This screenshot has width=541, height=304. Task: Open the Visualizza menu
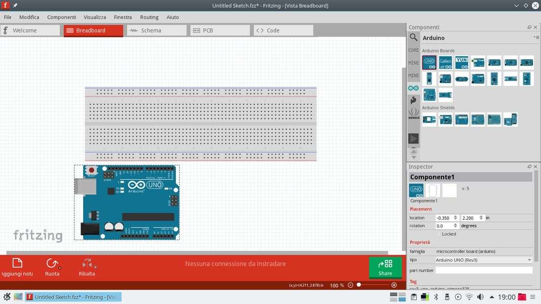(94, 17)
